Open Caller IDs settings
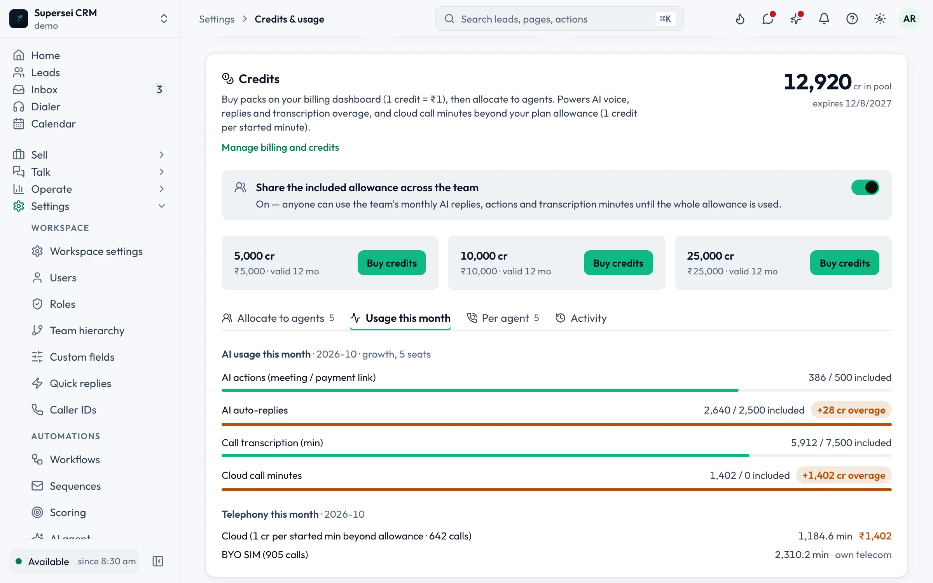This screenshot has height=583, width=933. coord(99,410)
